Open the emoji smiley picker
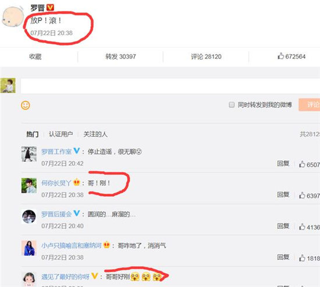320x287 pixels. (26, 105)
